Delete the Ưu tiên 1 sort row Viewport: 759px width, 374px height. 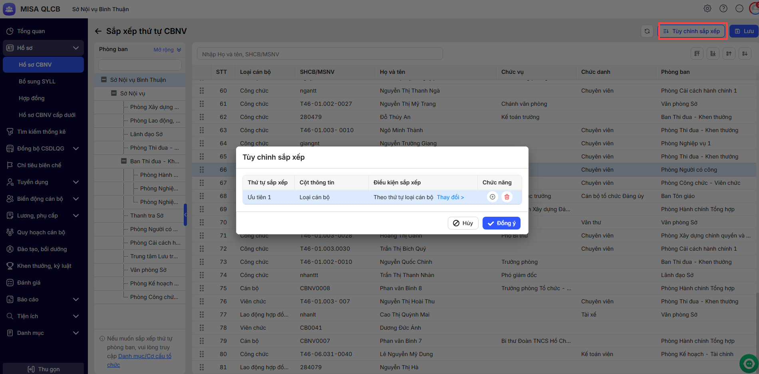pos(507,197)
